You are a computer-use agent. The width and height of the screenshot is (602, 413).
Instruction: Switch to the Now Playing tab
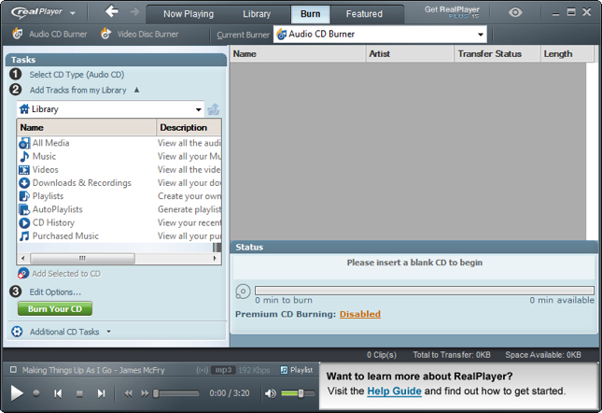(x=189, y=14)
